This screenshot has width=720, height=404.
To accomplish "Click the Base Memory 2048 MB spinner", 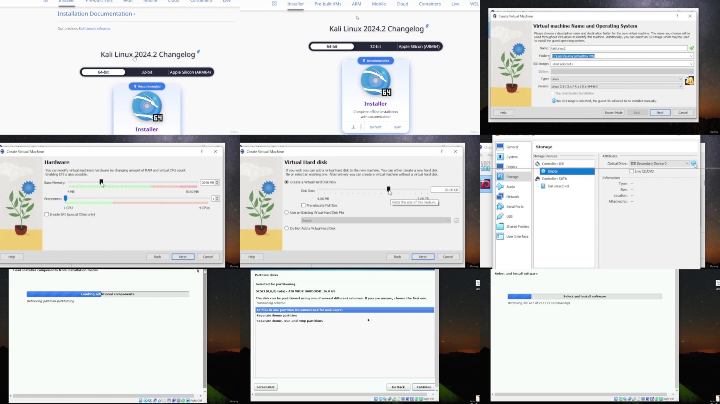I will (217, 183).
